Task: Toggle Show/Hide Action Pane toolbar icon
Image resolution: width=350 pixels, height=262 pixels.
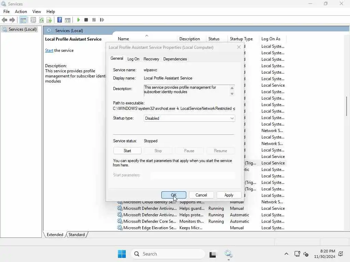Action: [68, 20]
